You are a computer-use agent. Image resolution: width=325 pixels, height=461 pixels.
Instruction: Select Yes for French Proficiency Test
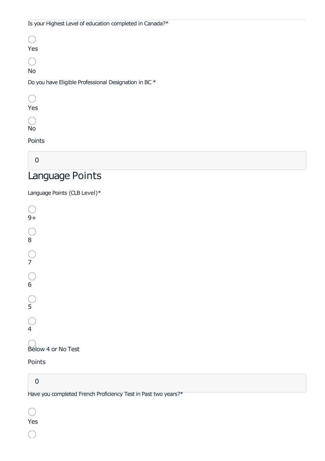pyautogui.click(x=32, y=412)
